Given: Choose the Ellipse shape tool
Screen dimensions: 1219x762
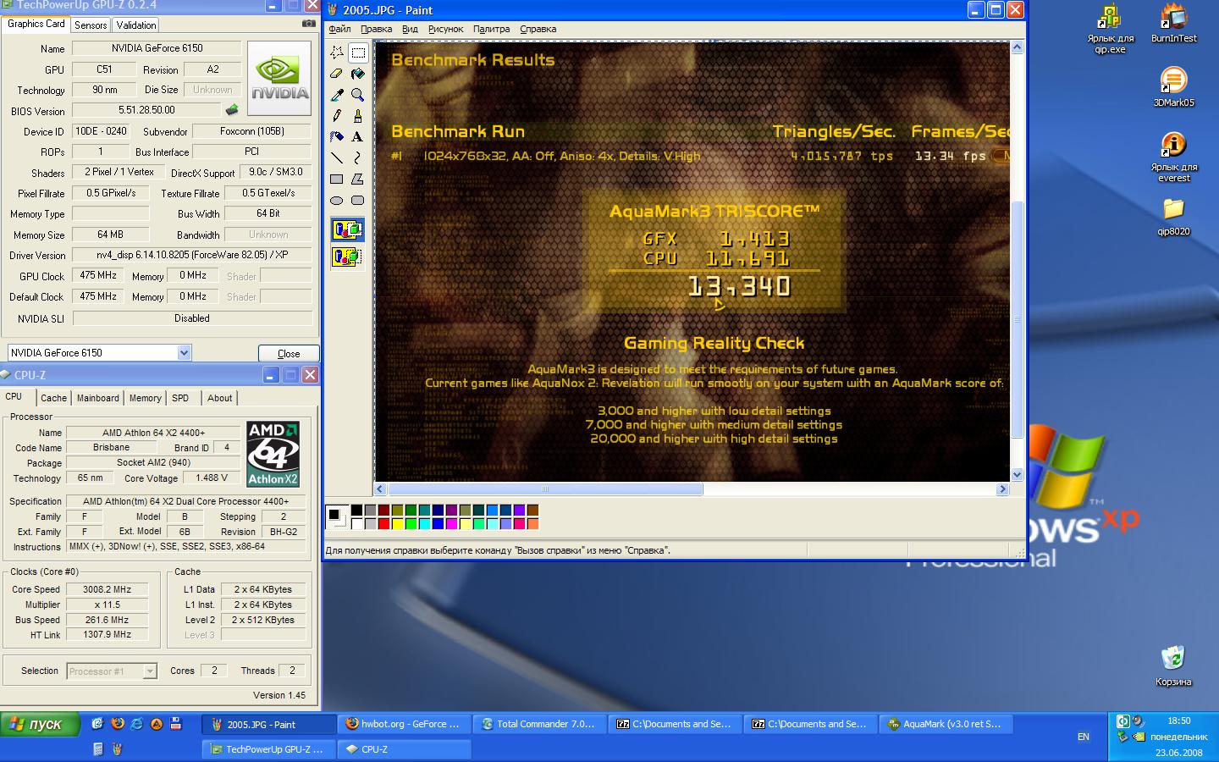Looking at the screenshot, I should click(337, 200).
